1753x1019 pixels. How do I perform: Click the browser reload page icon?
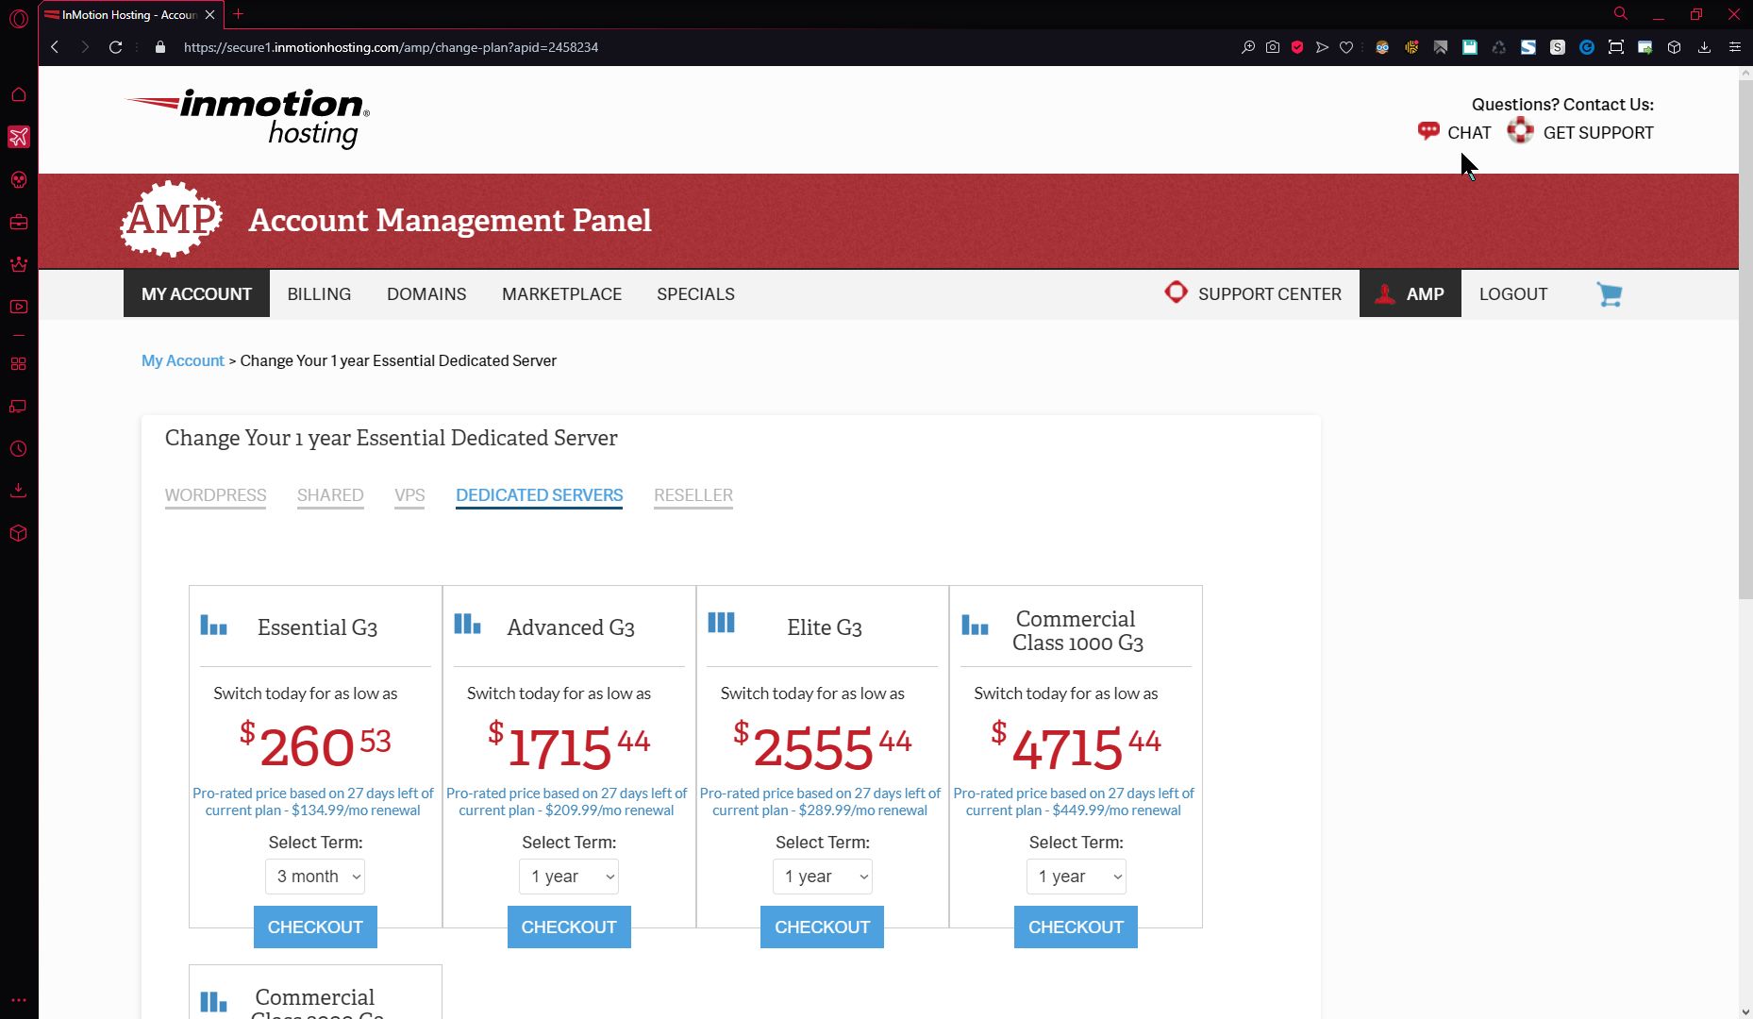pos(115,47)
